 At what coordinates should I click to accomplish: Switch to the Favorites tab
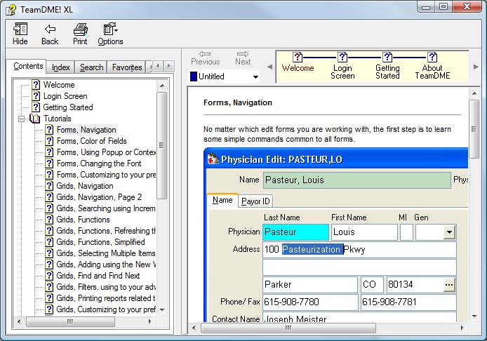click(x=127, y=67)
